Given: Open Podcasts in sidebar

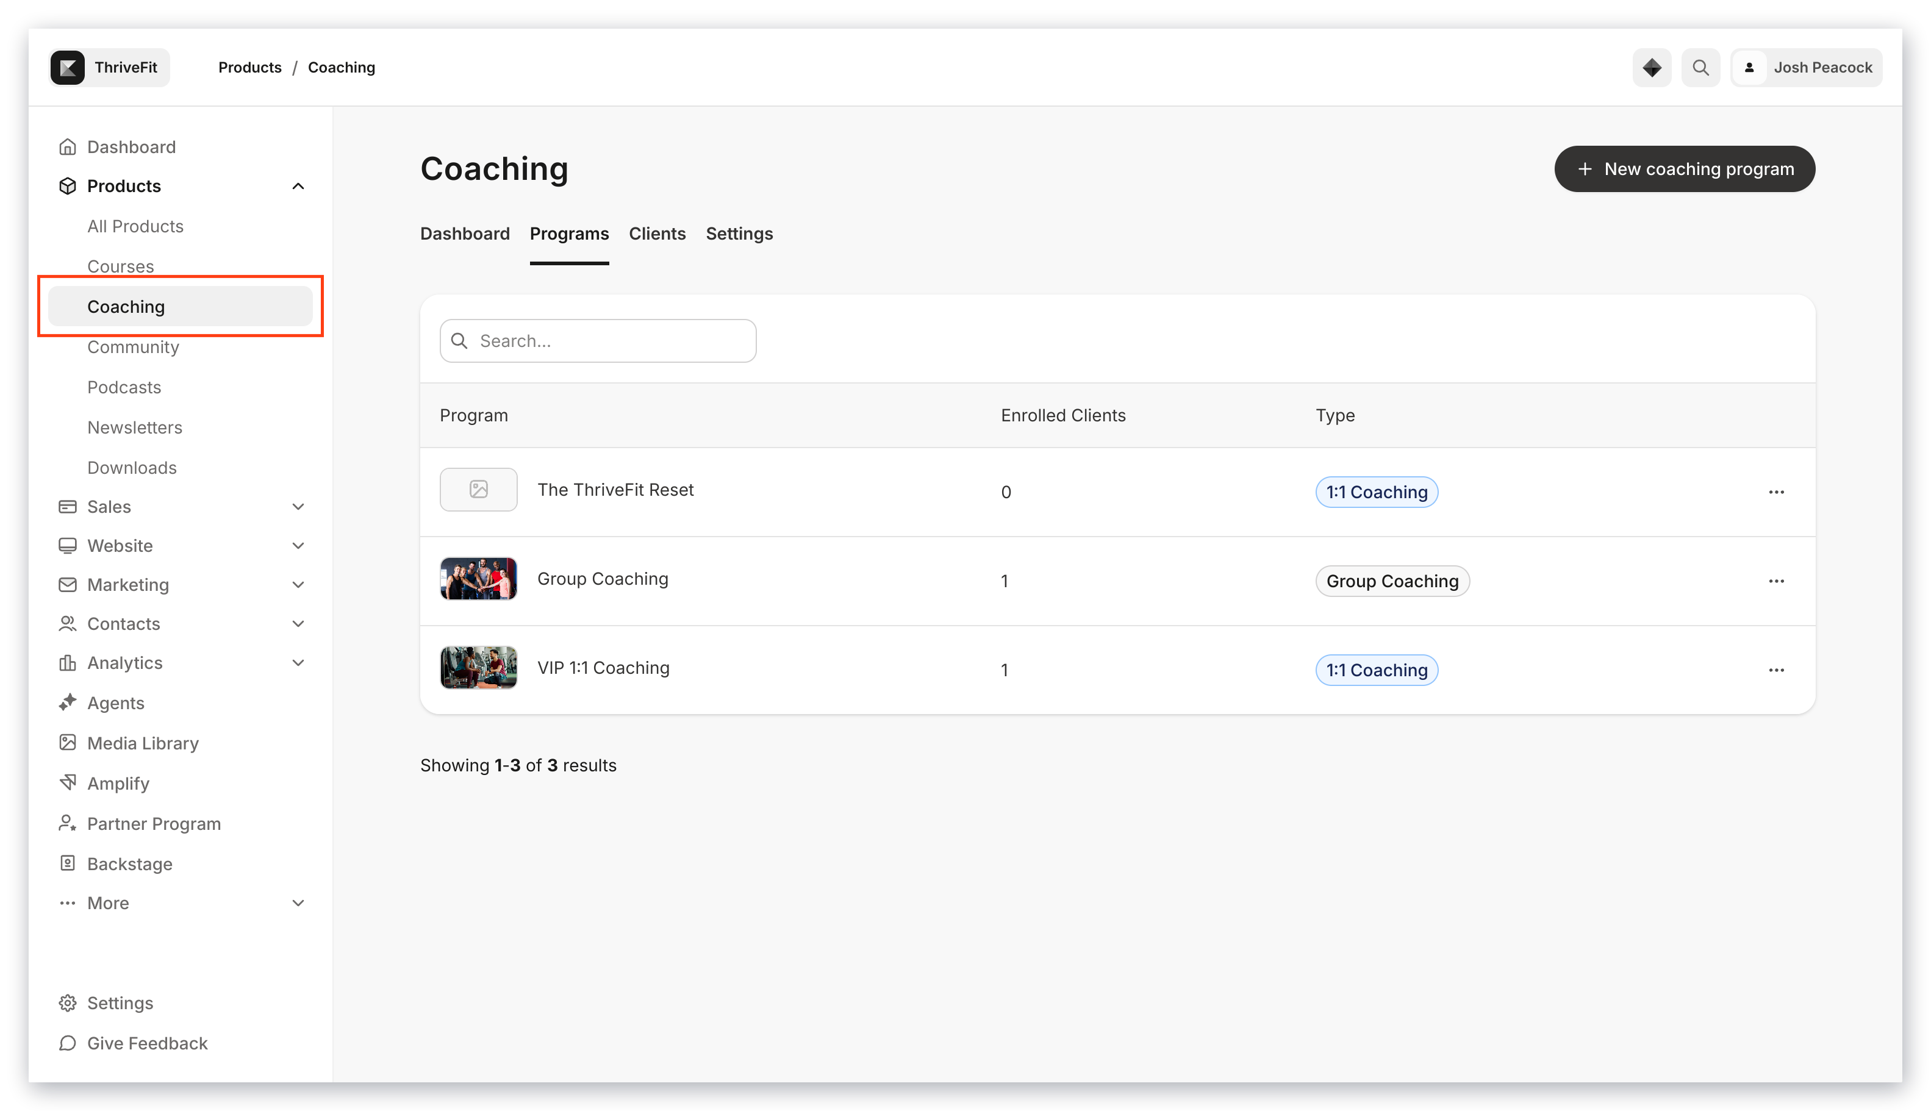Looking at the screenshot, I should 124,387.
